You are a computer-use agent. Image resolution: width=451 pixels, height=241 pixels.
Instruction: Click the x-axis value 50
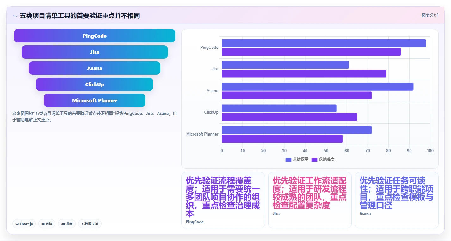point(326,151)
